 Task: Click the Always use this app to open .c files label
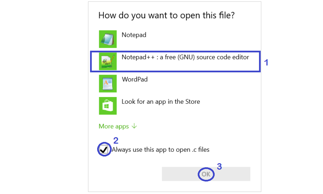click(160, 150)
